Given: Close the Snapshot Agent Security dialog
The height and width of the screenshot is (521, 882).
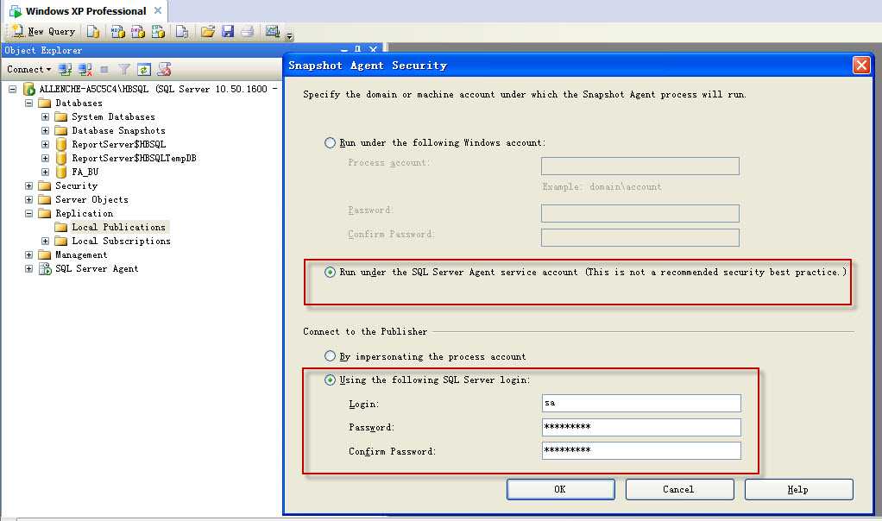Looking at the screenshot, I should click(x=861, y=66).
